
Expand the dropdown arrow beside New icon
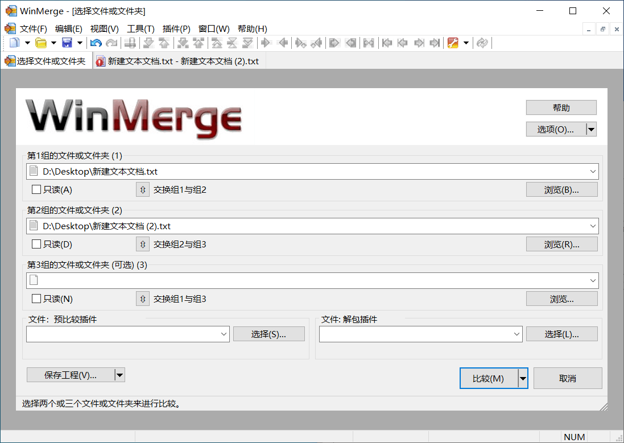pos(27,43)
